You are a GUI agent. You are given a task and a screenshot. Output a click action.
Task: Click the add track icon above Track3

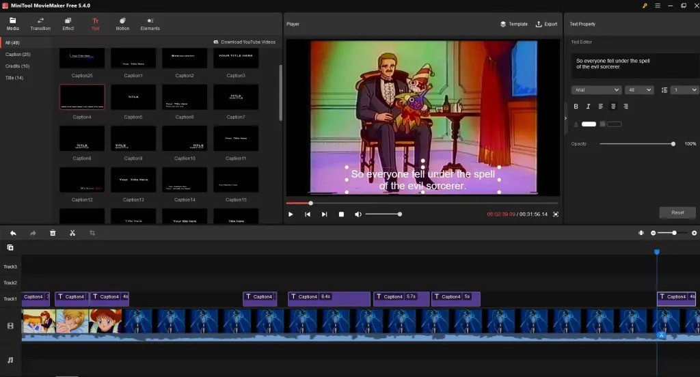[x=10, y=247]
